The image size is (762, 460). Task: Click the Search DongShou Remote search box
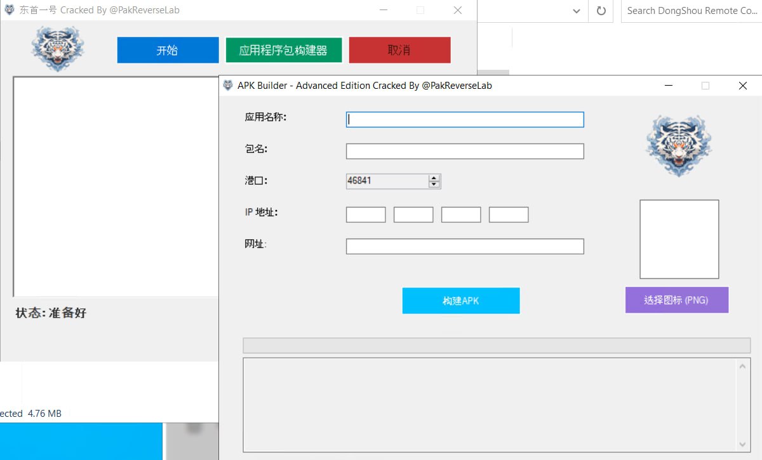tap(692, 11)
